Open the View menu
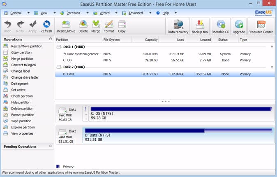 pos(44,13)
